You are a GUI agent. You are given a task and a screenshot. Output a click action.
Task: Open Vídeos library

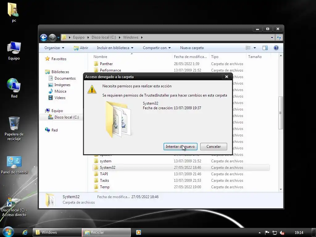57,98
